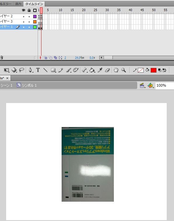
Task: Open the red fill color swatch
Action: tap(154, 70)
